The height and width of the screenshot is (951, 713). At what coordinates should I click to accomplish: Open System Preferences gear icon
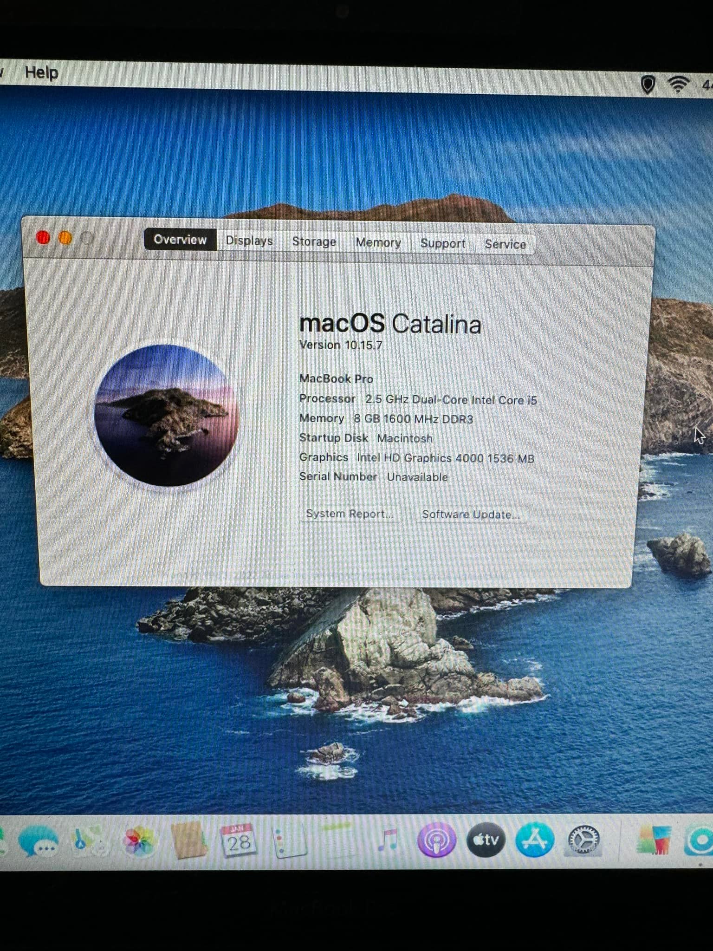[584, 840]
